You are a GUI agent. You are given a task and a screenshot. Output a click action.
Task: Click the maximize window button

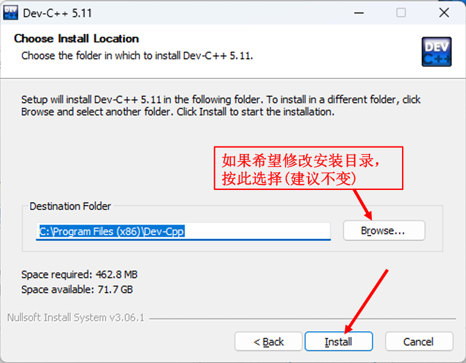[x=401, y=13]
